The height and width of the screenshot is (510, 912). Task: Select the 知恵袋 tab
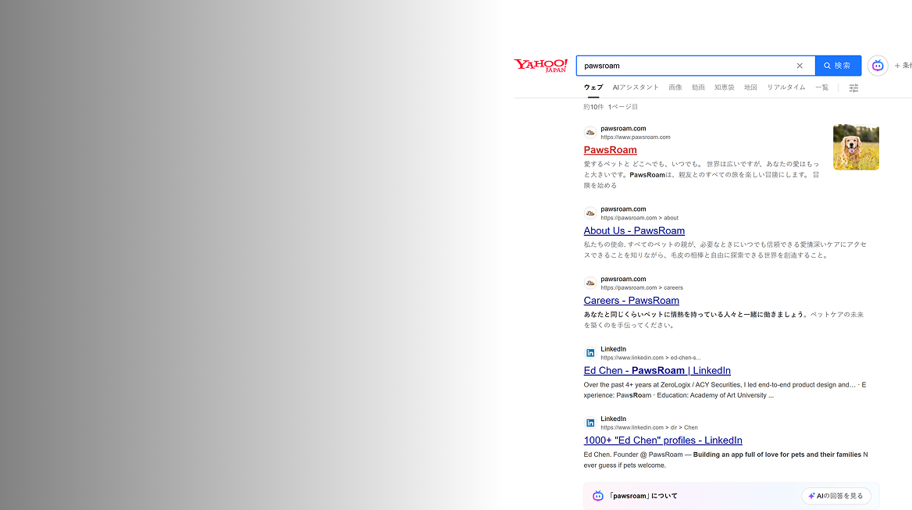coord(724,87)
